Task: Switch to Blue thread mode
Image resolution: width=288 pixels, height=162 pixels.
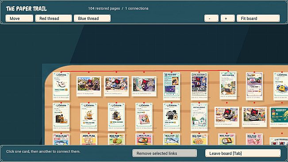Action: (x=92, y=18)
